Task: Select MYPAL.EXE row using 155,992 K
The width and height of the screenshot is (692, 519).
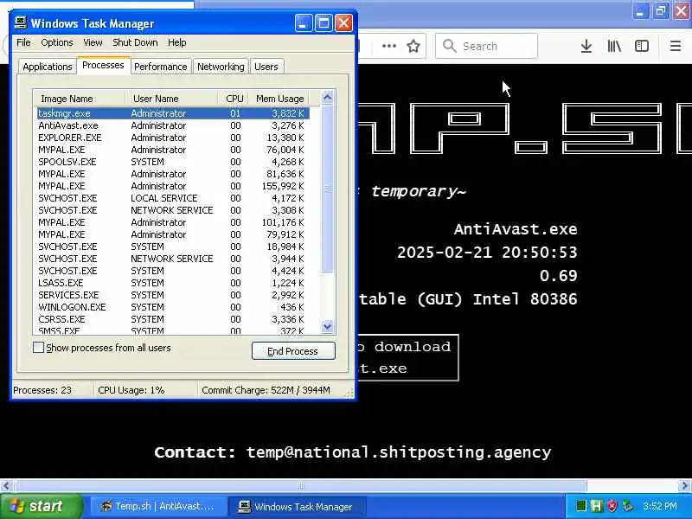Action: 173,186
